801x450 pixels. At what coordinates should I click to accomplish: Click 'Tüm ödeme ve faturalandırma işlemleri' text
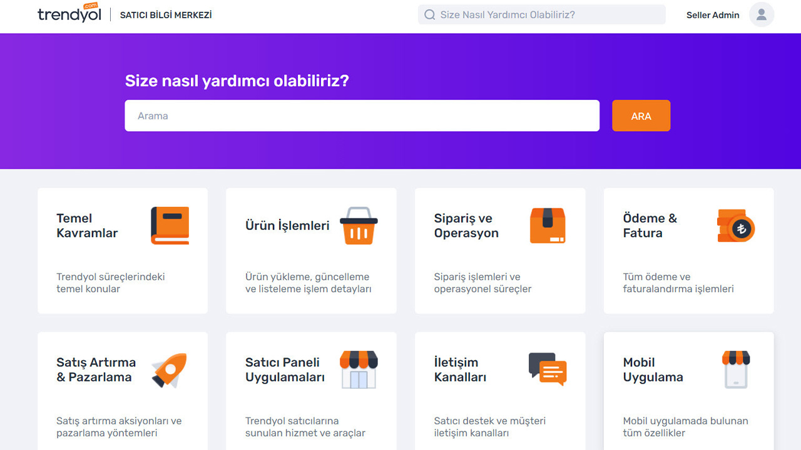[x=678, y=283]
